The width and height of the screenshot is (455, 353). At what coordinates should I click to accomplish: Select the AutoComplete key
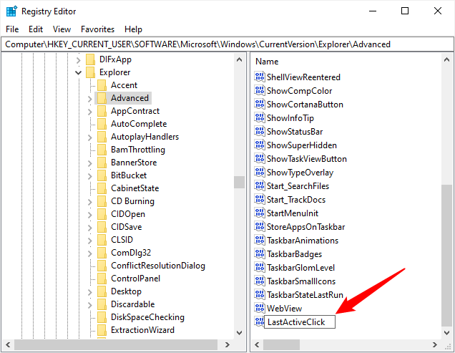tap(139, 124)
